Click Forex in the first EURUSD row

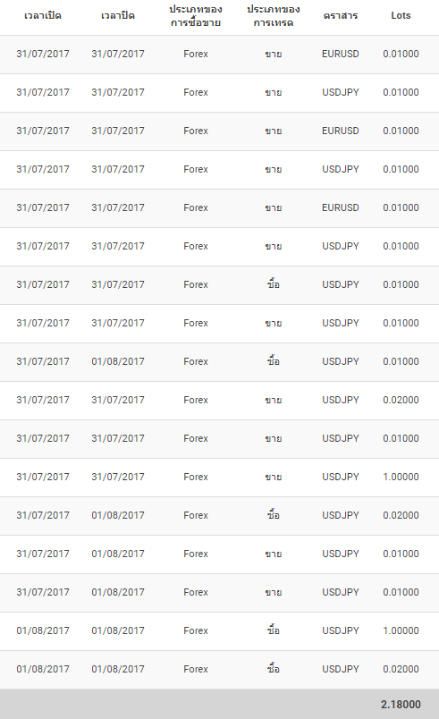tap(196, 55)
